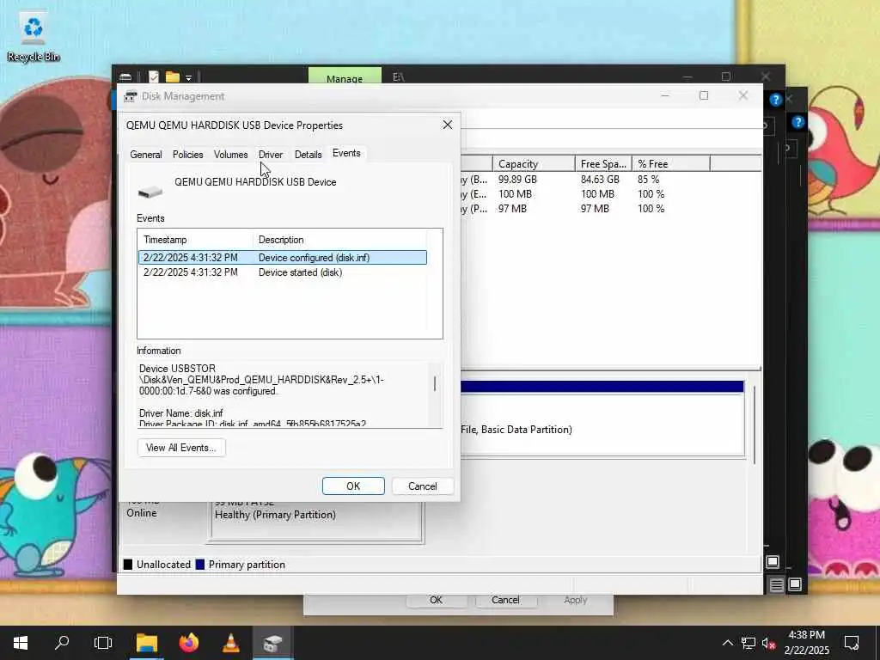Close the QEMU HARDDISK Properties dialog

tap(447, 125)
